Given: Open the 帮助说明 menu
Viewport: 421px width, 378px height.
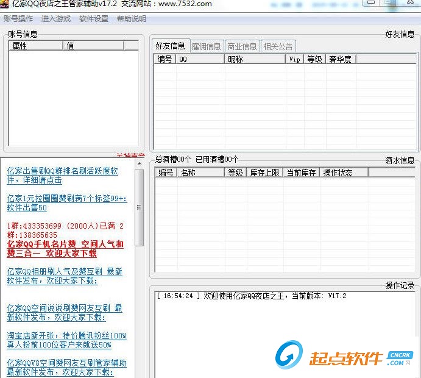Looking at the screenshot, I should point(131,19).
